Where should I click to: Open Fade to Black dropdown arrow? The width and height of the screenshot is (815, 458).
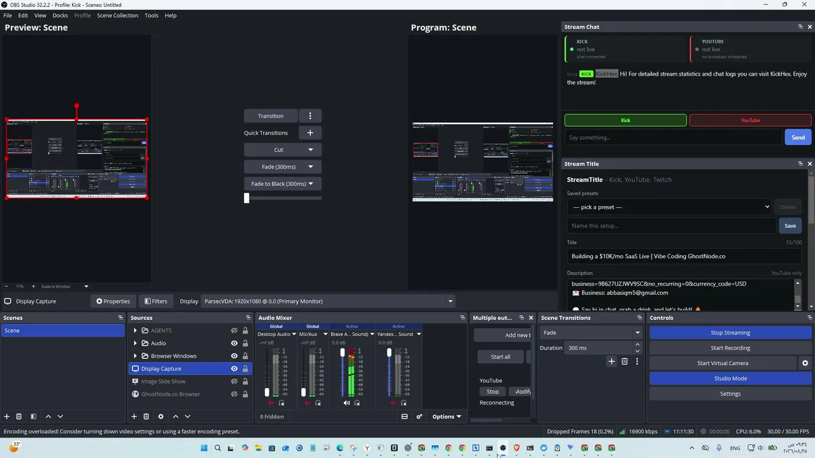[311, 184]
